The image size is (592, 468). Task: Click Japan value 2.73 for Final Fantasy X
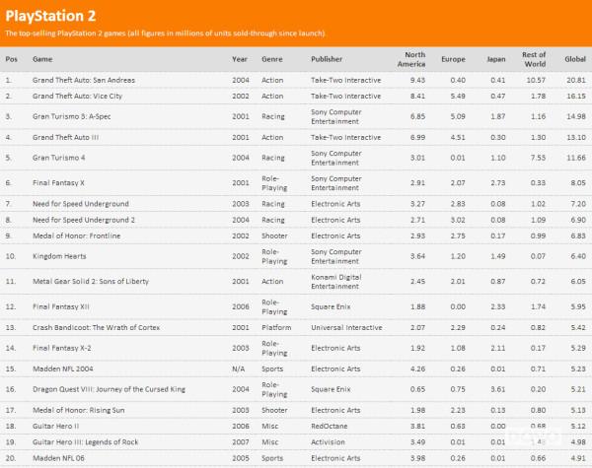pos(498,183)
